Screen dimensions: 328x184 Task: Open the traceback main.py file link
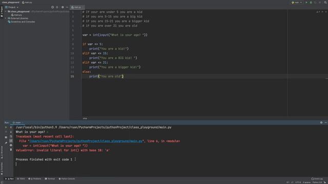point(86,141)
